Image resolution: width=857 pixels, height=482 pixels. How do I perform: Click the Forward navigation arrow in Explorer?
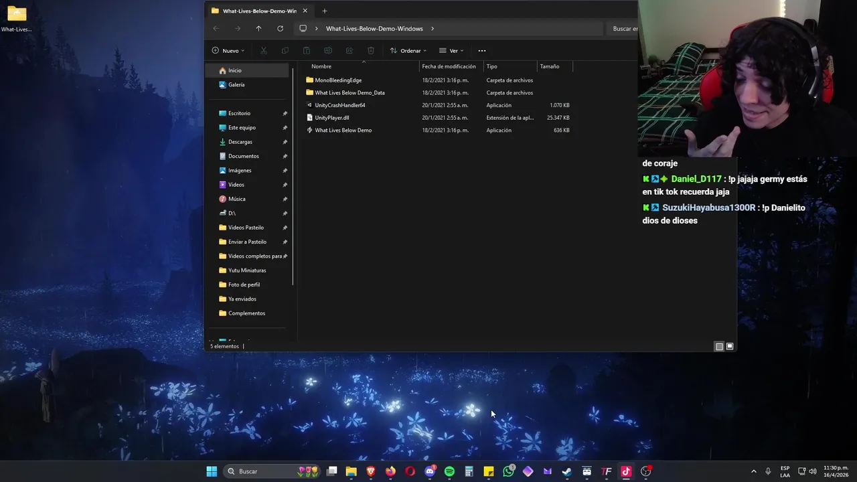[x=237, y=29]
